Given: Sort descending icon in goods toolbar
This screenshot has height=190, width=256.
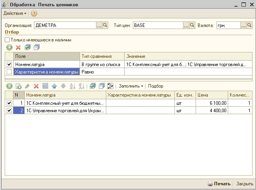Looking at the screenshot, I should click(82, 86).
